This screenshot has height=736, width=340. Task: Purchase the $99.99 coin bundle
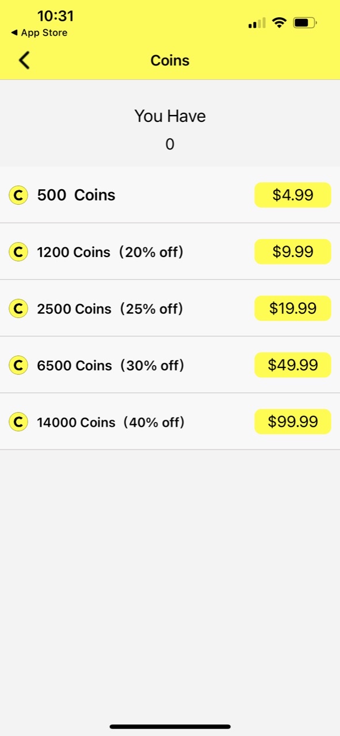pyautogui.click(x=293, y=421)
